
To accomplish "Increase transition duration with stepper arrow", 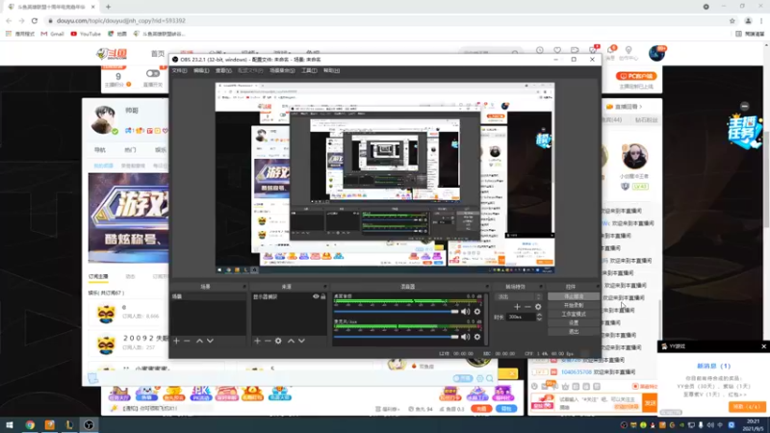I will point(539,316).
